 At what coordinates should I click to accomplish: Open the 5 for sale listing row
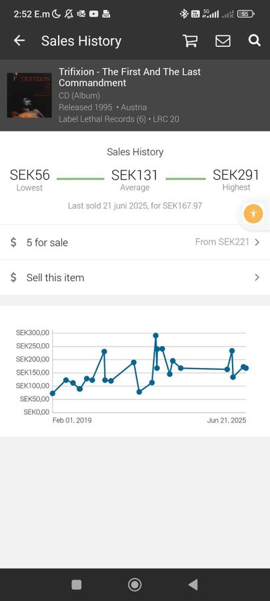click(x=135, y=242)
